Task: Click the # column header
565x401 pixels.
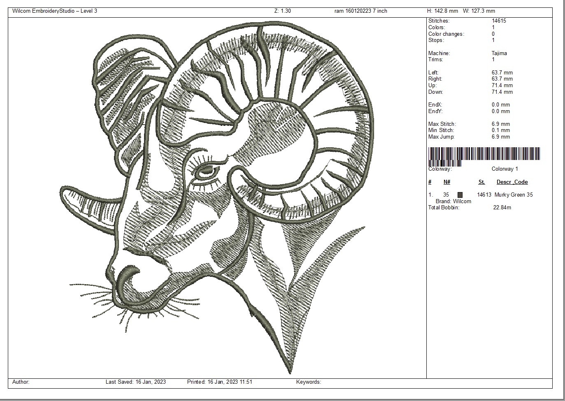Action: [430, 182]
